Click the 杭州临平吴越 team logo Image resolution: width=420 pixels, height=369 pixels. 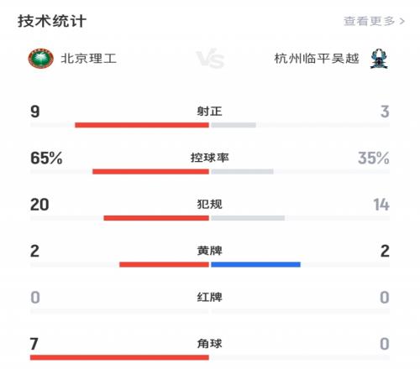click(x=380, y=59)
